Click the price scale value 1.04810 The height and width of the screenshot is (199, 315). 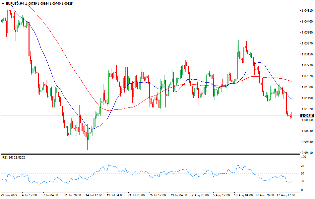[306, 11]
